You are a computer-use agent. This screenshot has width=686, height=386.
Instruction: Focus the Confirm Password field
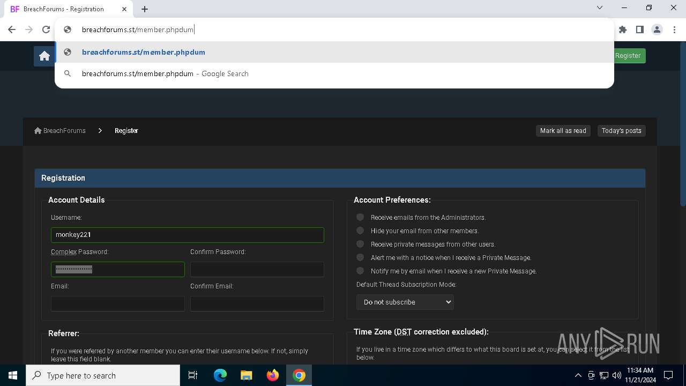coord(257,269)
